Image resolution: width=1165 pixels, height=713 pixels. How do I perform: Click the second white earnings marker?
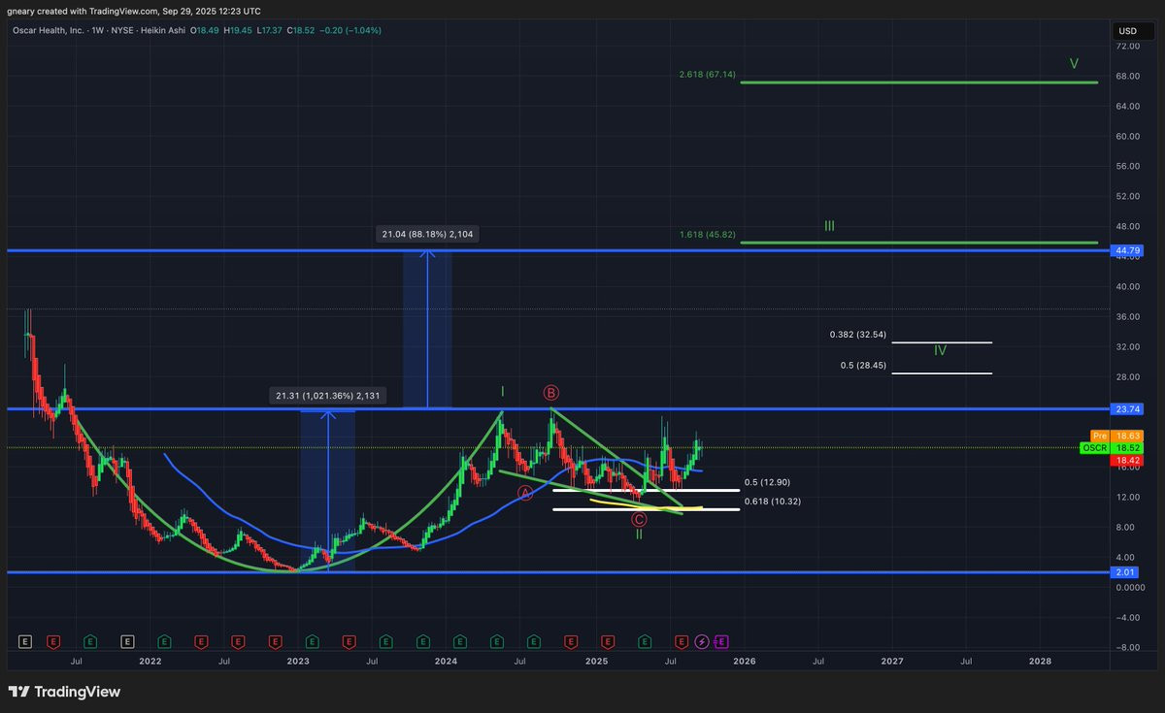pos(127,641)
